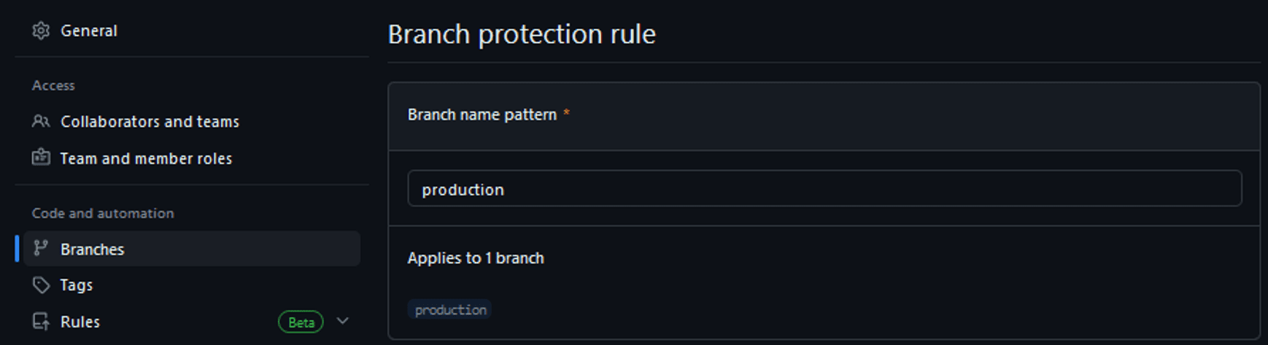Click the git branch icon beside Branches
Viewport: 1268px width, 345px height.
point(41,249)
